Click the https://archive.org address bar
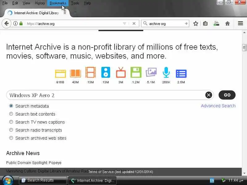Viewport: 247px width, 185px height. 74,24
